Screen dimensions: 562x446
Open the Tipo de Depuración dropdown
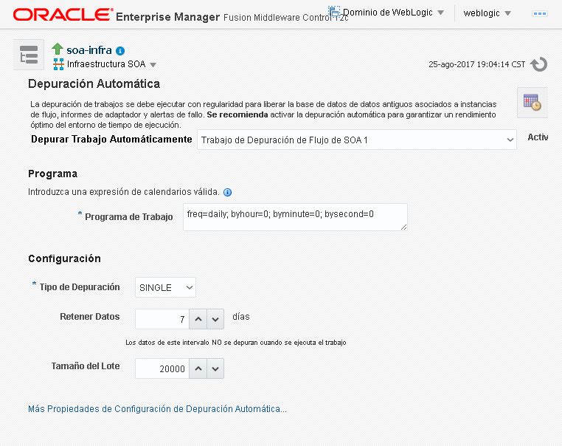pyautogui.click(x=166, y=287)
